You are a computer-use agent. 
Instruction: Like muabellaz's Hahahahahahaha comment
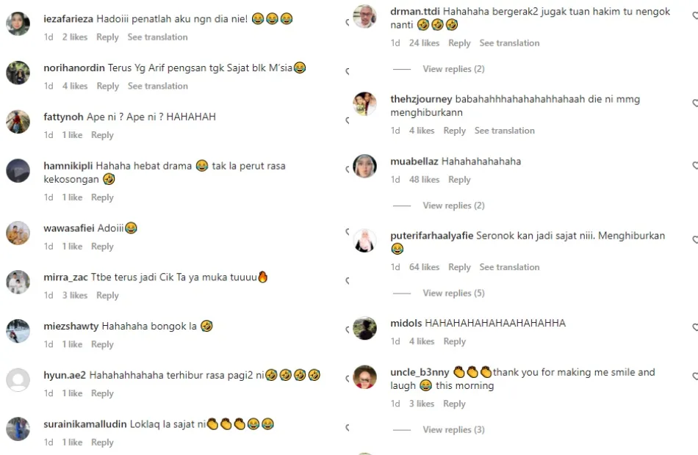(x=695, y=165)
